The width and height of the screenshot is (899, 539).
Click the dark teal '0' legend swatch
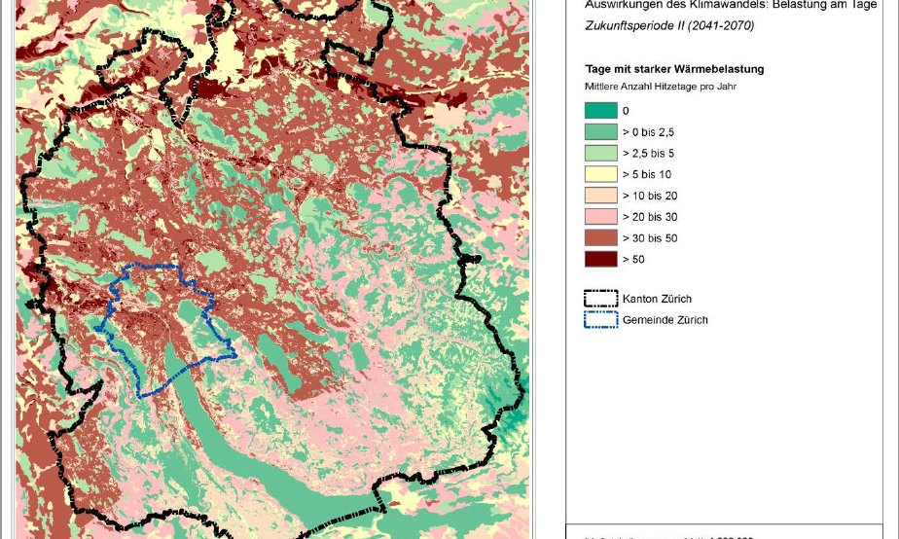600,111
